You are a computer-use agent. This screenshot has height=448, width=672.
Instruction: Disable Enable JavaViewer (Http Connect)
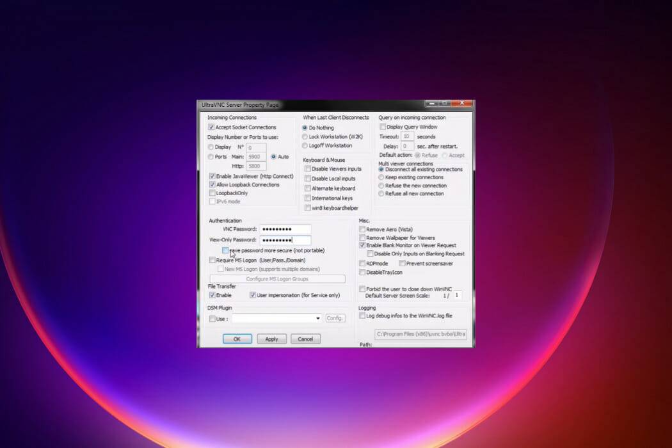pos(212,176)
